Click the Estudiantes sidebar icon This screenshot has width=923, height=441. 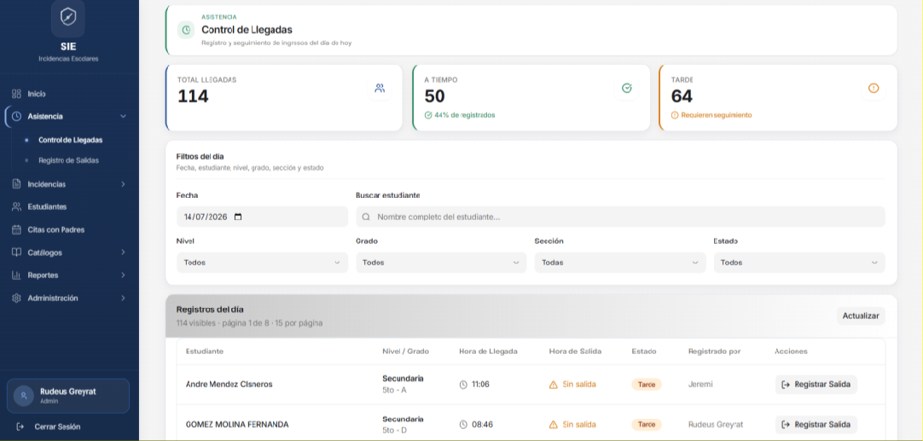point(16,206)
